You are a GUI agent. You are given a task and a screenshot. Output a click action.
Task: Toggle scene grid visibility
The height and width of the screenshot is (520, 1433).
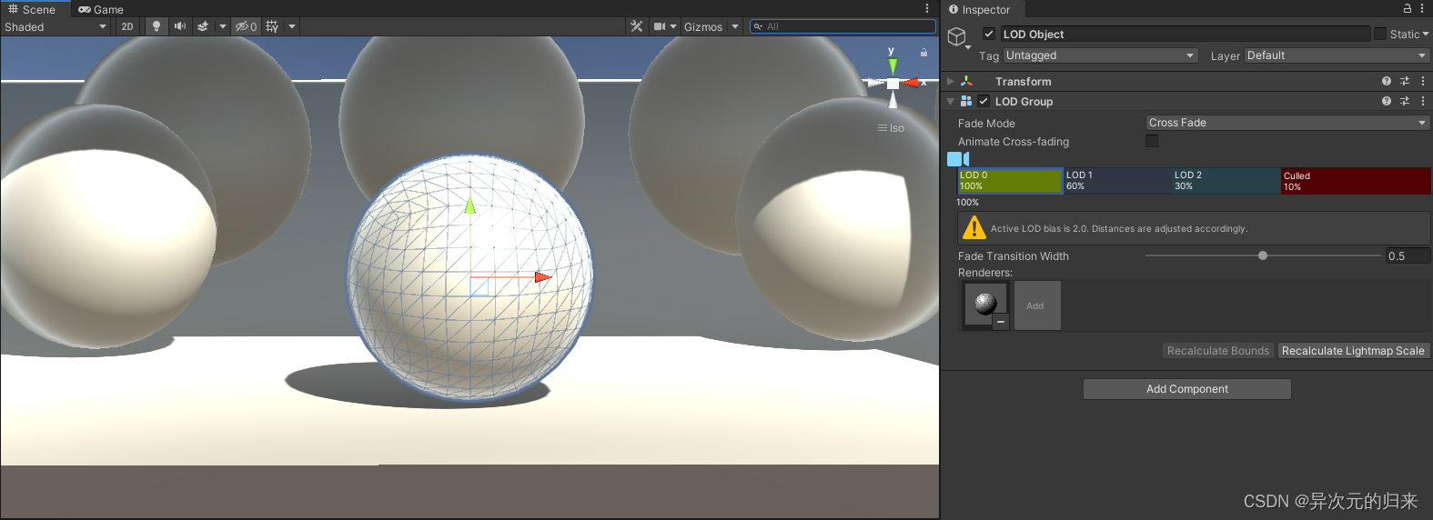tap(272, 26)
